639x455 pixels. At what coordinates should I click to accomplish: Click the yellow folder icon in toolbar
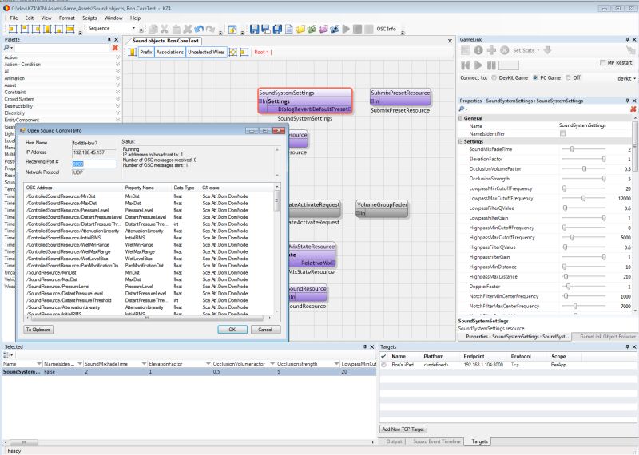click(300, 29)
